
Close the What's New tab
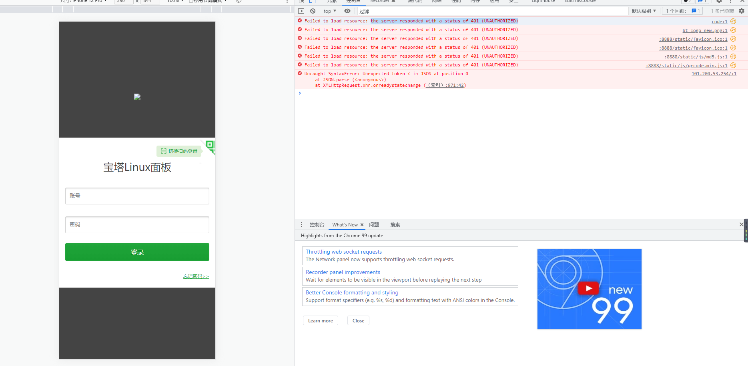362,225
